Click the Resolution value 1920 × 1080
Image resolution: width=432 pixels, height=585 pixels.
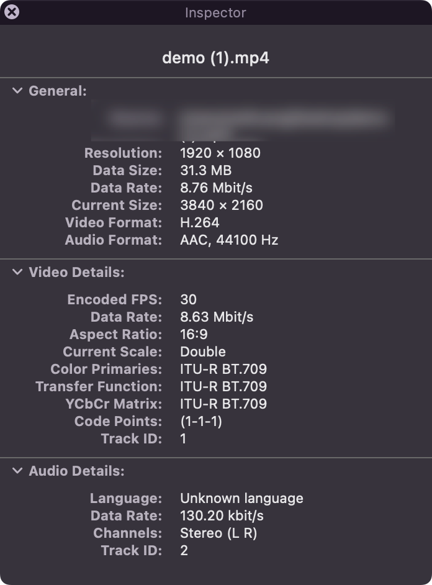pos(220,153)
